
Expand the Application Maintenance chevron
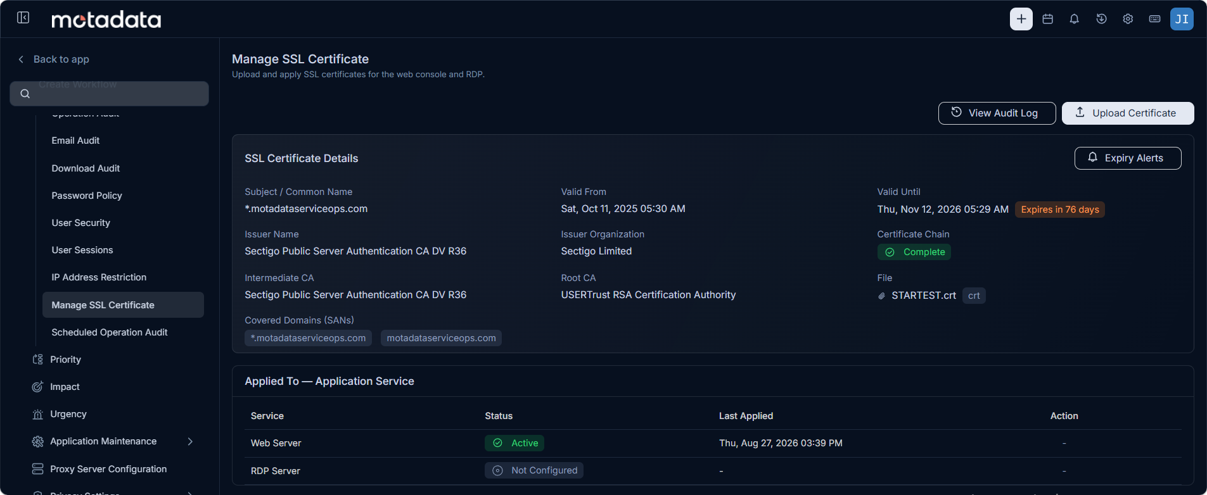[190, 441]
